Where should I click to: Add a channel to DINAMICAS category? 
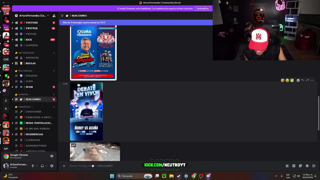tap(54, 107)
